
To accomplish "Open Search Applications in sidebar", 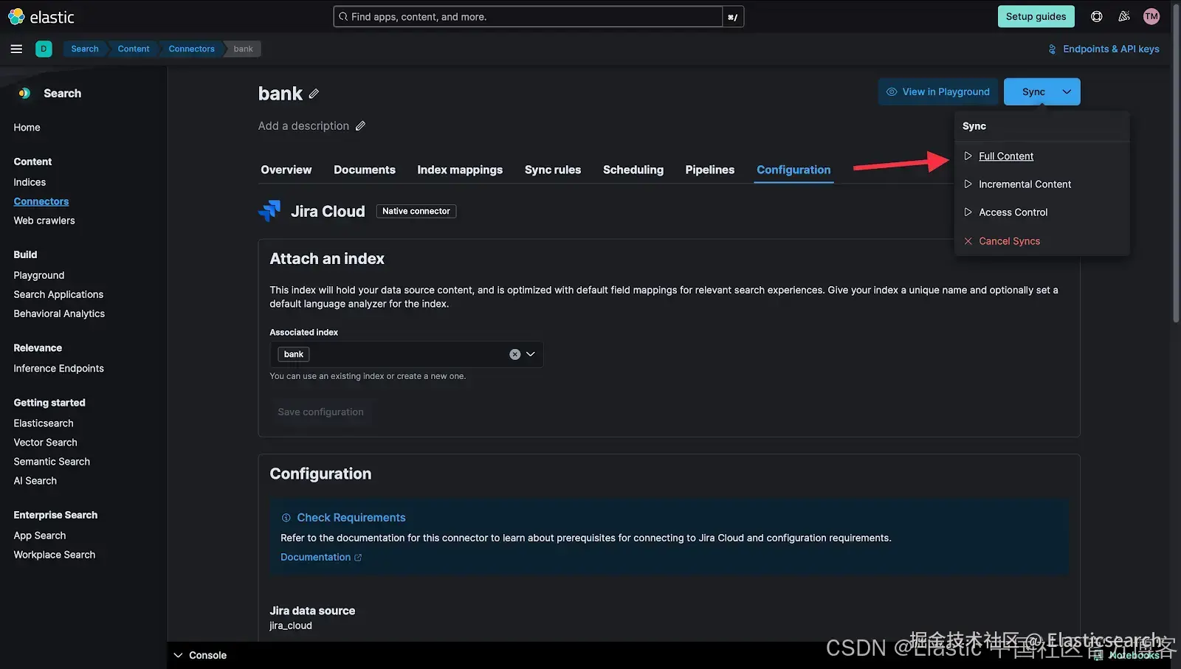I will tap(58, 294).
